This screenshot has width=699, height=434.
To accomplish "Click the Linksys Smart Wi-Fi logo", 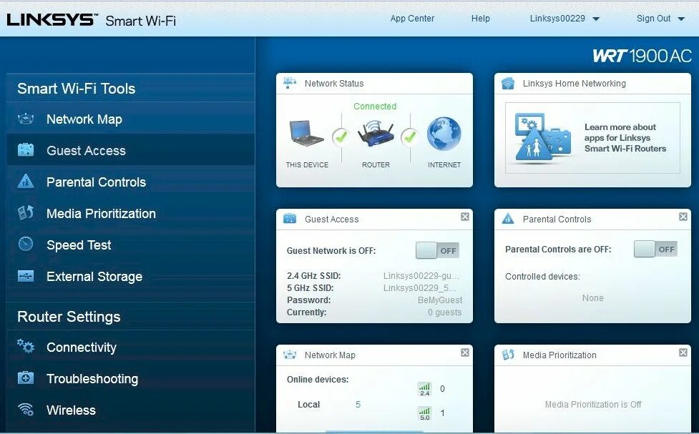I will (91, 19).
